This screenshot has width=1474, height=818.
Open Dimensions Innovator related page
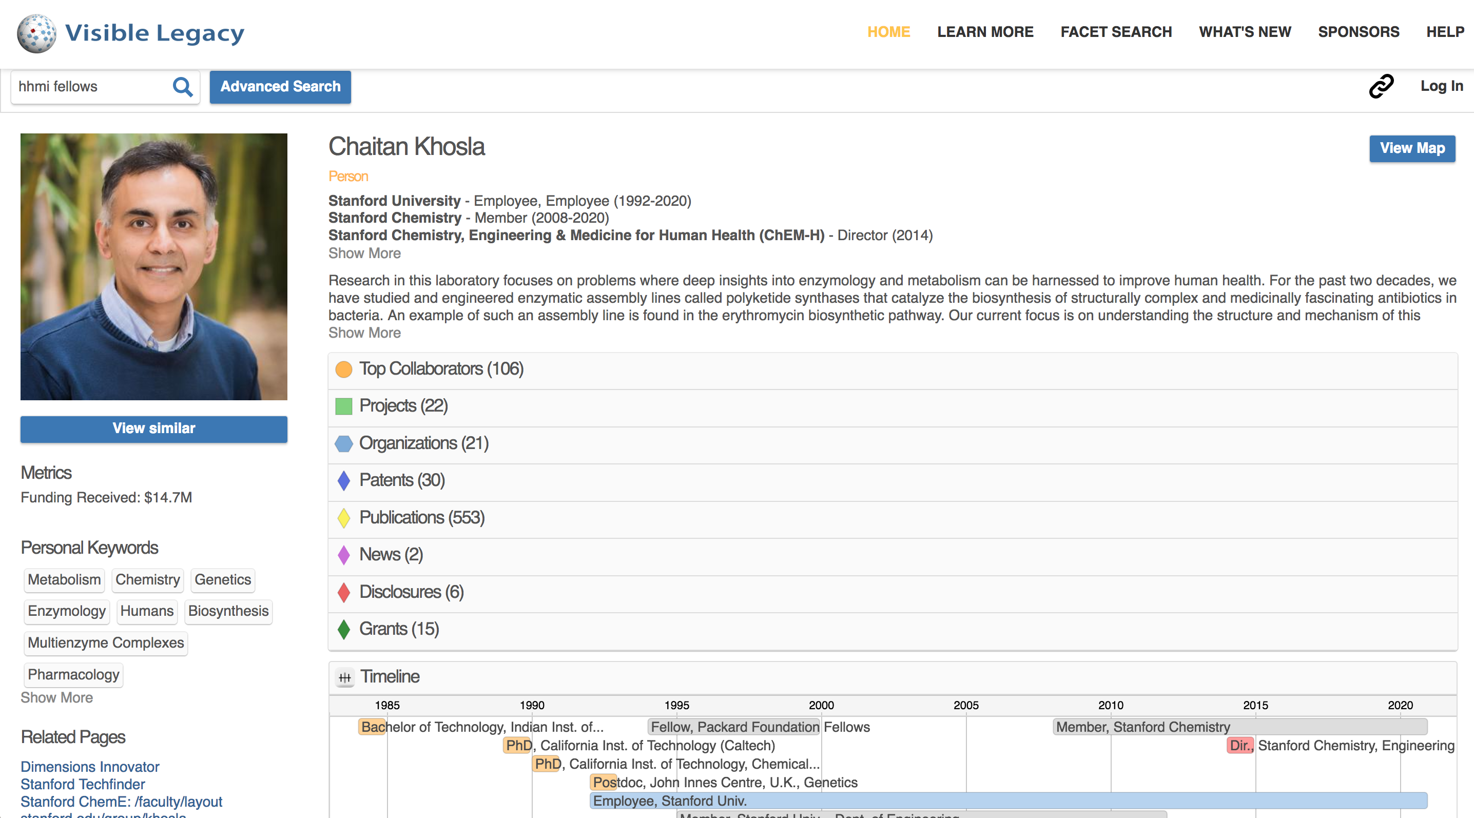click(x=90, y=767)
